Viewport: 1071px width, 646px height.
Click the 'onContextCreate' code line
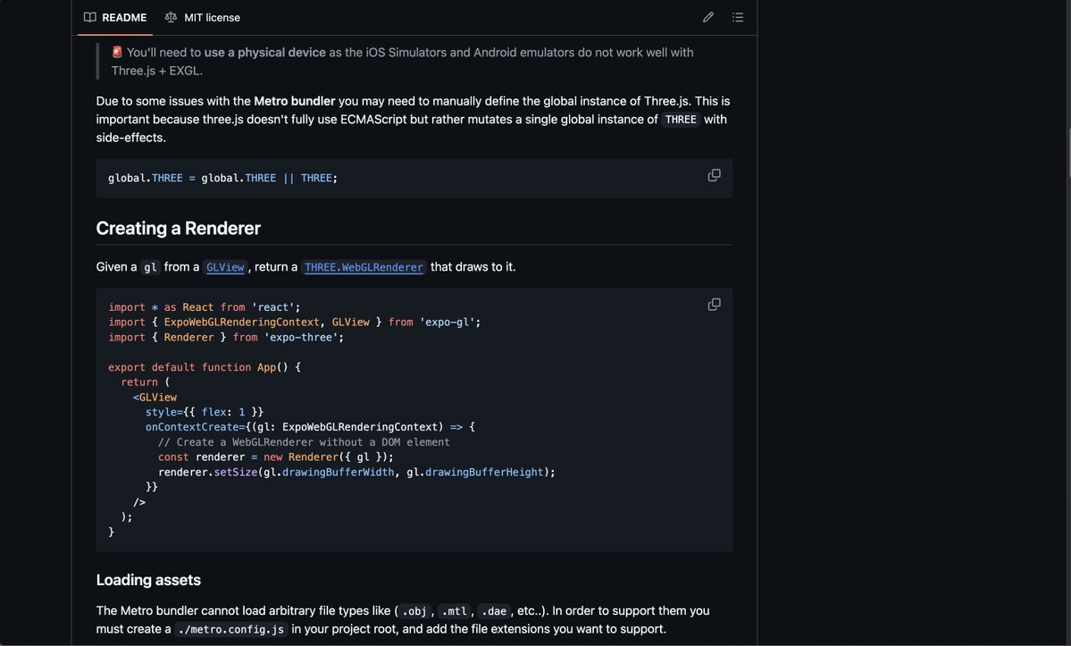(310, 427)
